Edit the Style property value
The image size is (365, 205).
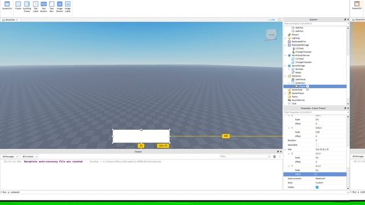coord(331,183)
